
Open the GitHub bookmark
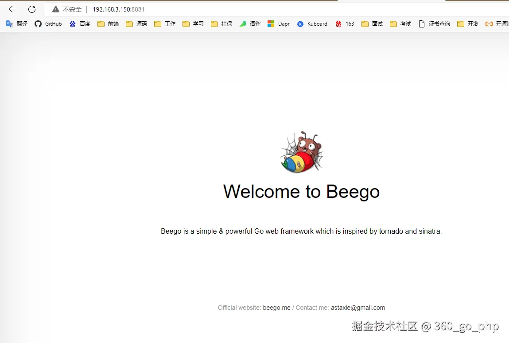pos(48,23)
